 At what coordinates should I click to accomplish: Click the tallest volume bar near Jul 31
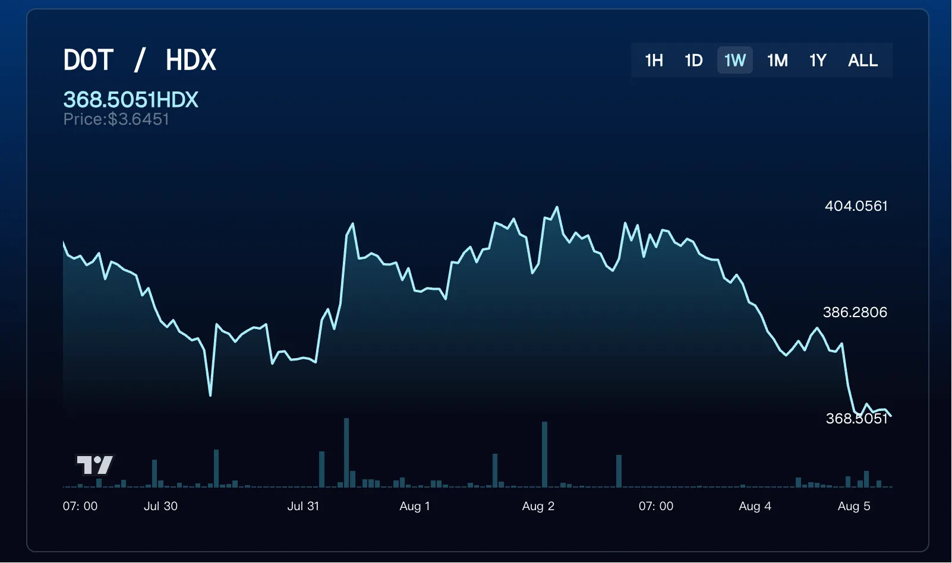(x=346, y=453)
